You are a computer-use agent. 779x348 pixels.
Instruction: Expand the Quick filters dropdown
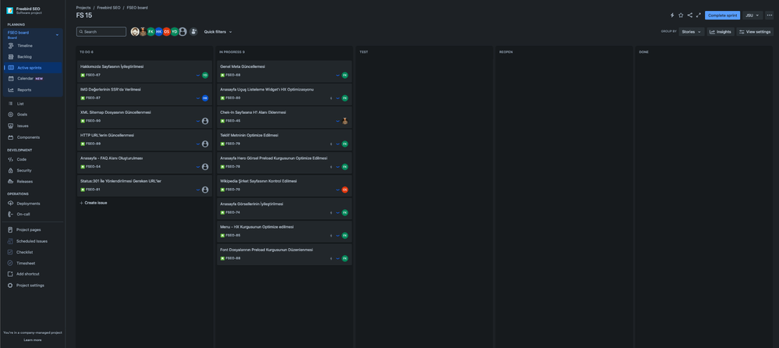click(218, 32)
